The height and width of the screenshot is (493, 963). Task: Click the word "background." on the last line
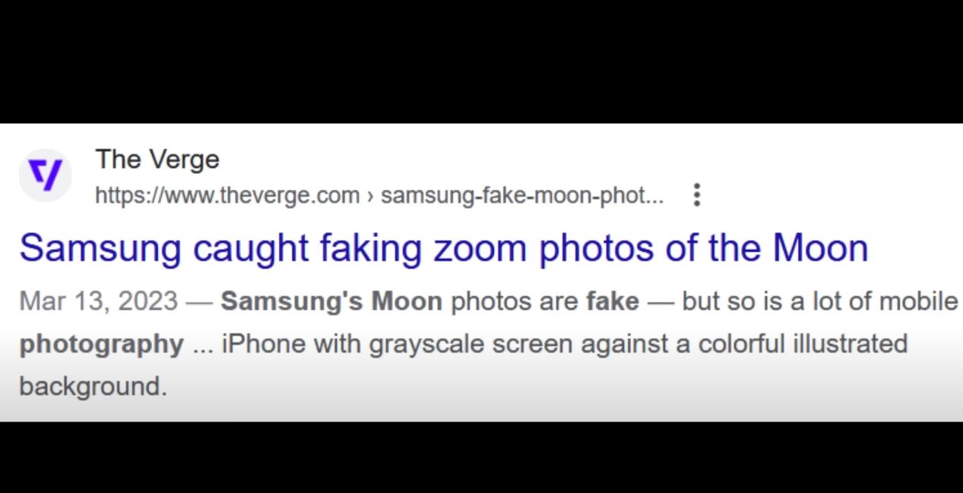tap(93, 387)
